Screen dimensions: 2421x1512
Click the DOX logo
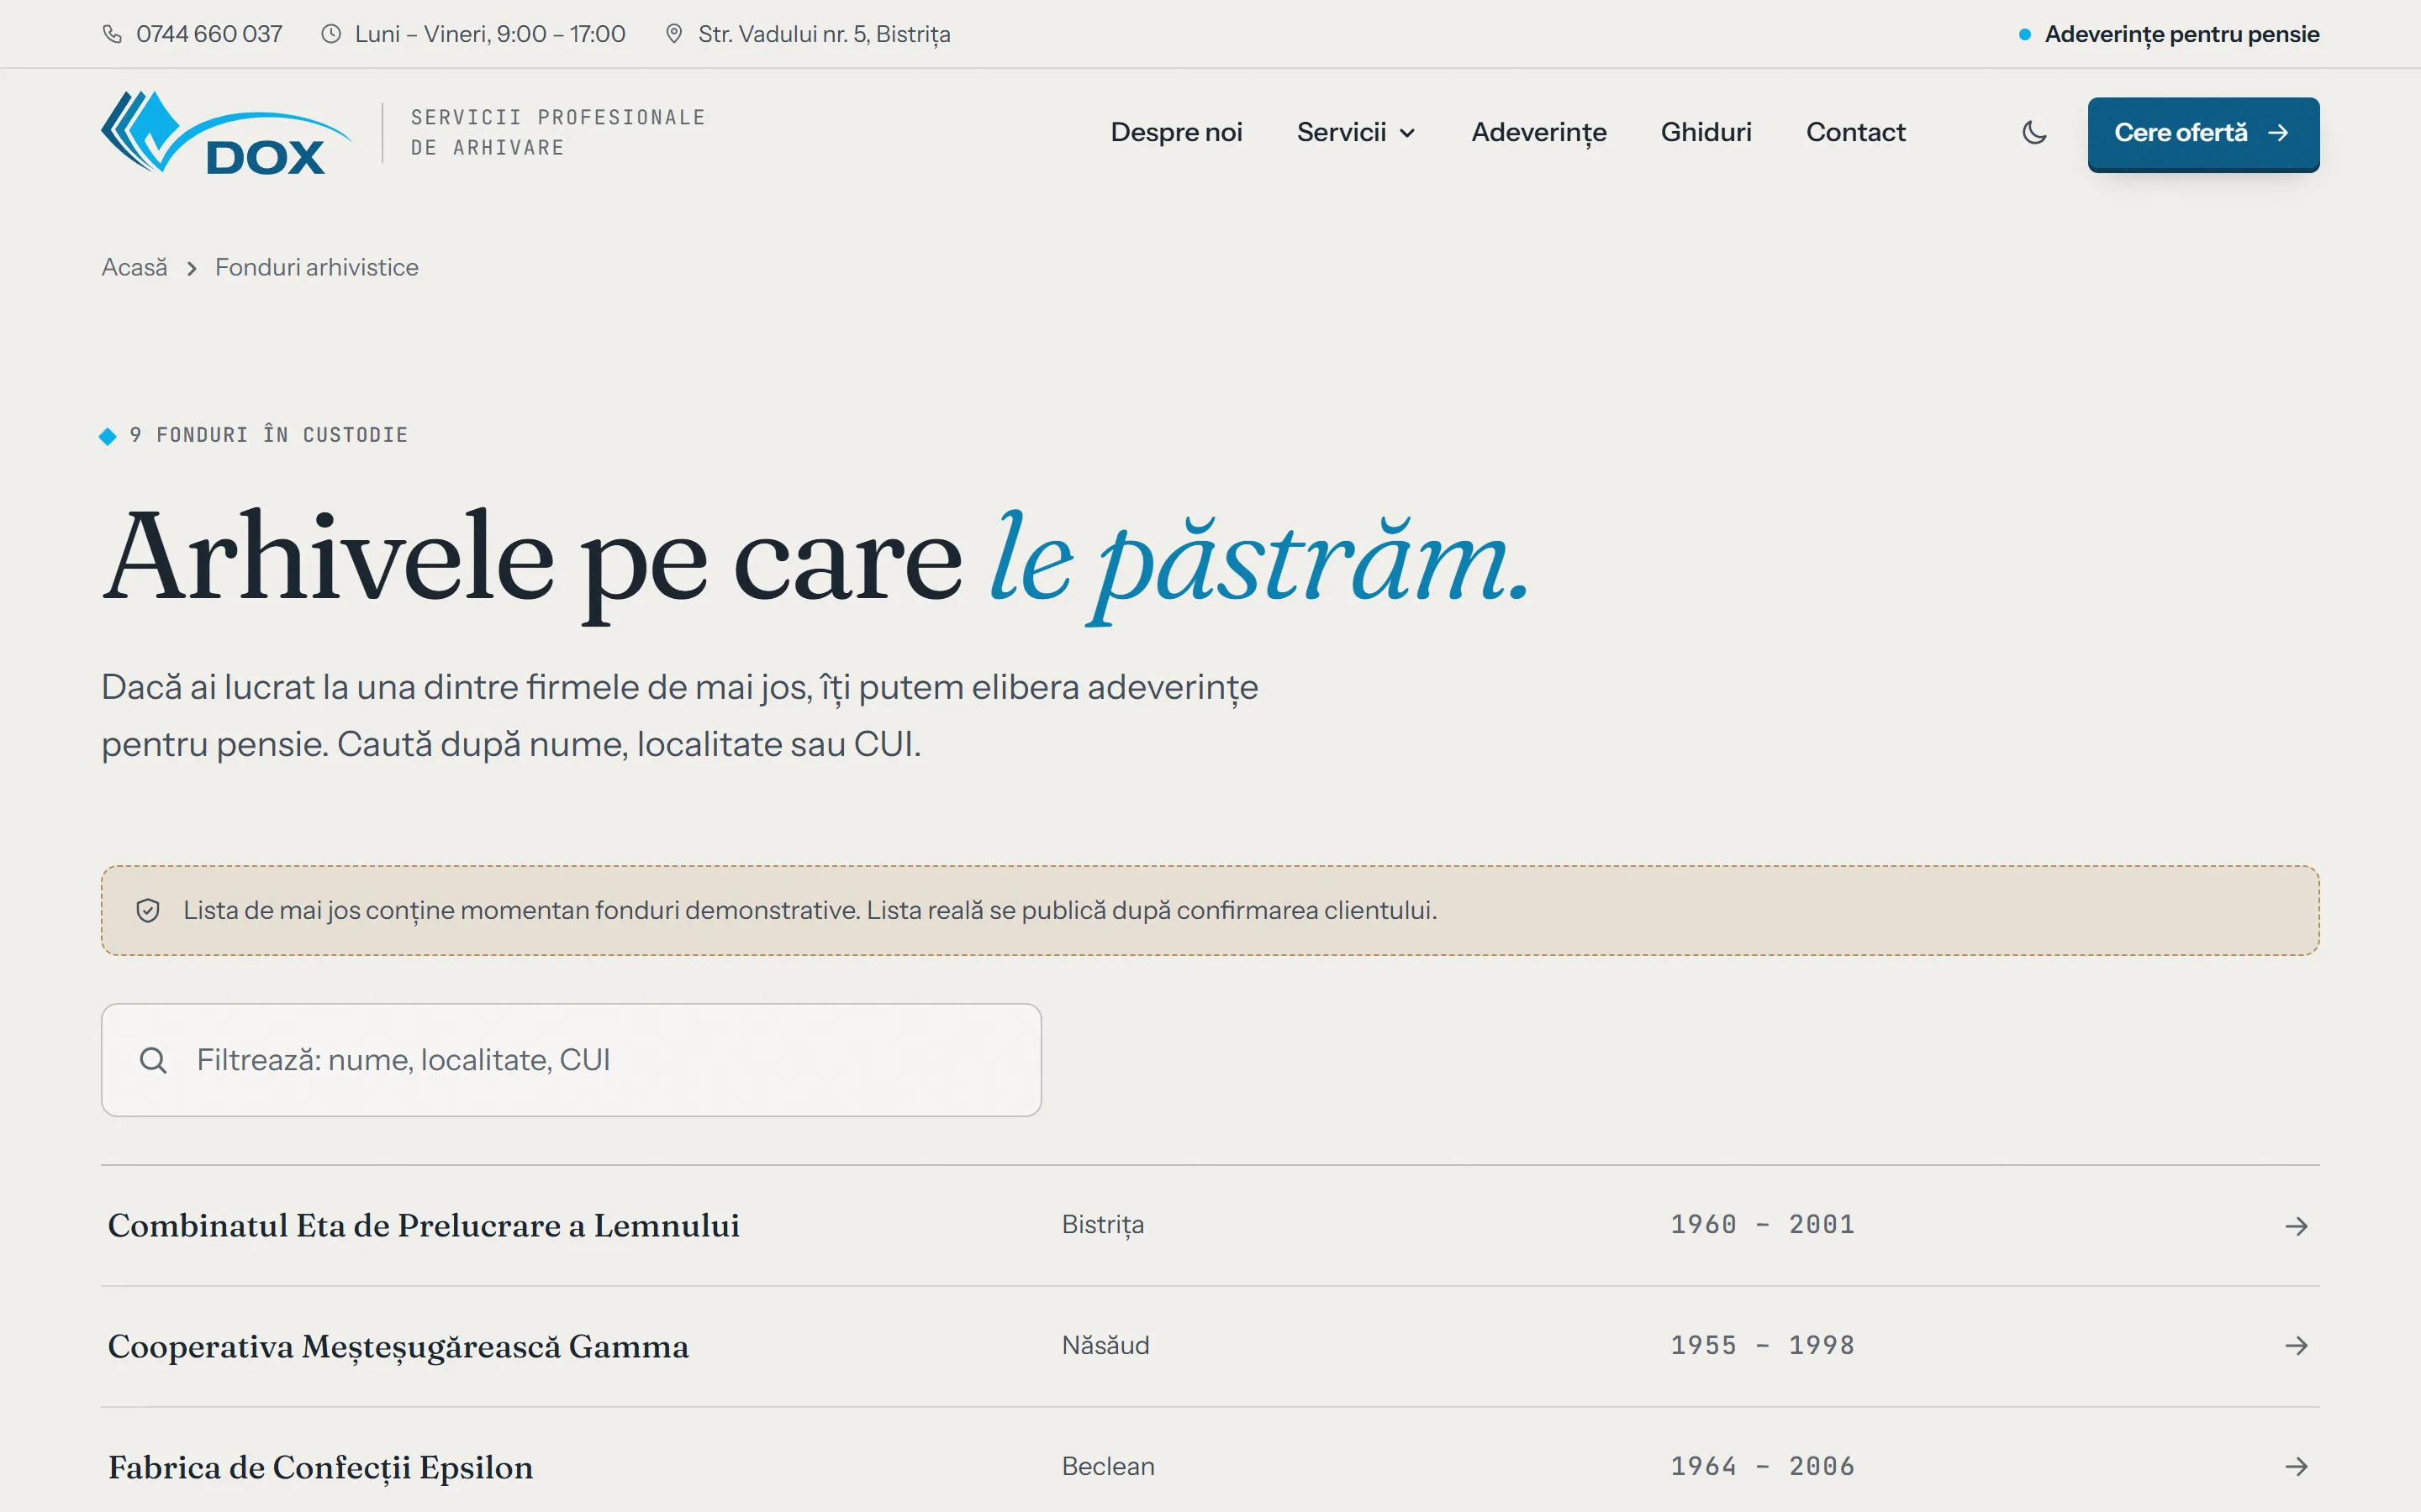pyautogui.click(x=226, y=133)
